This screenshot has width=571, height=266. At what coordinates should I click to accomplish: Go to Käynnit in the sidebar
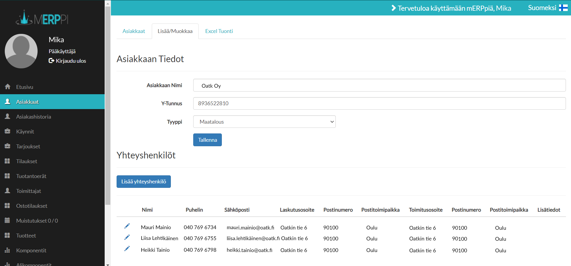[52, 131]
